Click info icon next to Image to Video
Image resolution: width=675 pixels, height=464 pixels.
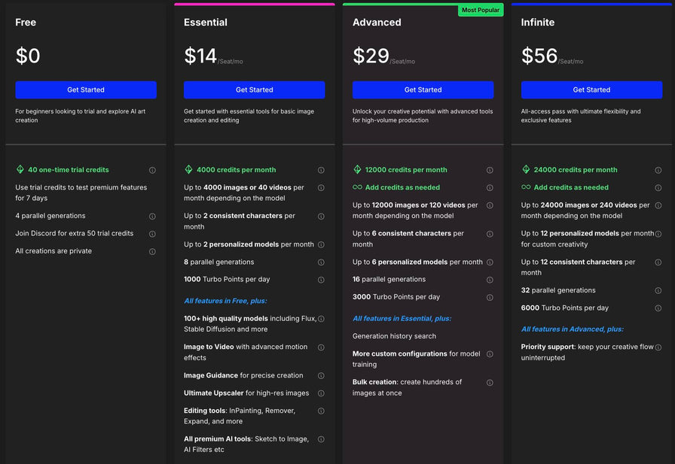tap(321, 347)
